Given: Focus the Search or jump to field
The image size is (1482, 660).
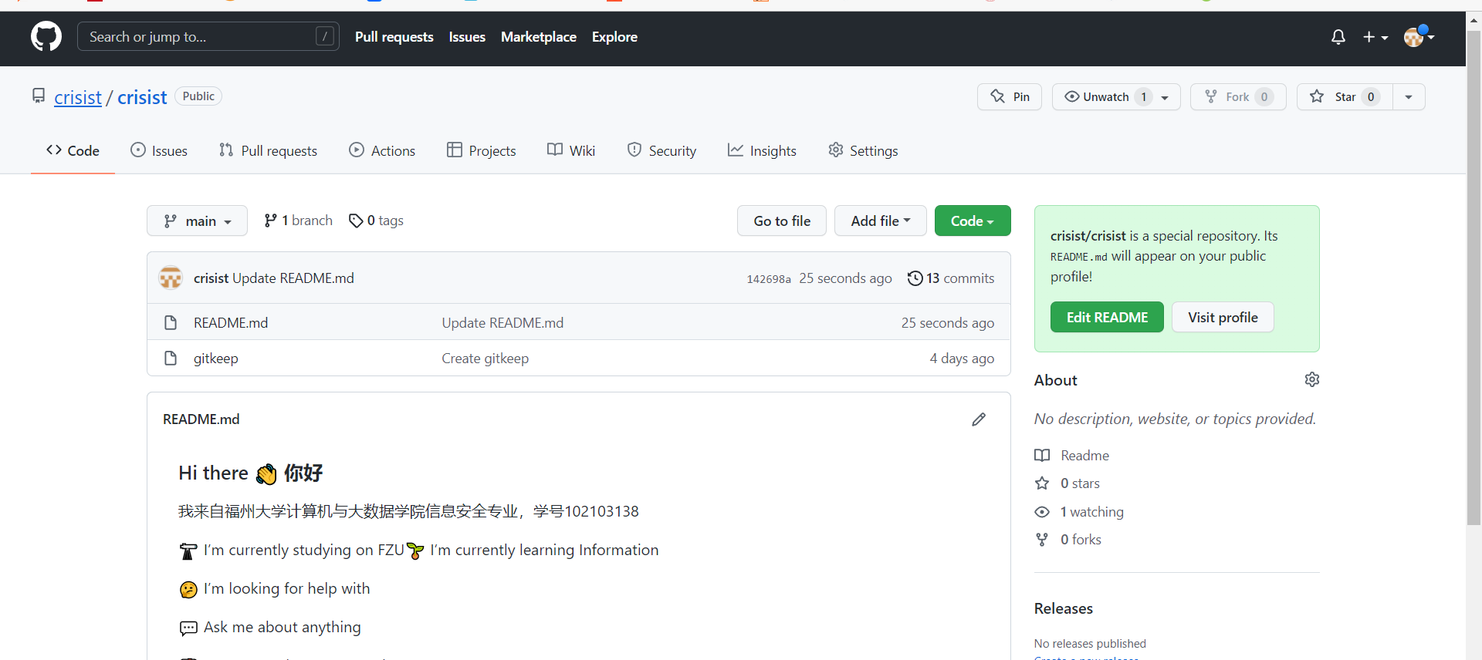Looking at the screenshot, I should (x=208, y=36).
